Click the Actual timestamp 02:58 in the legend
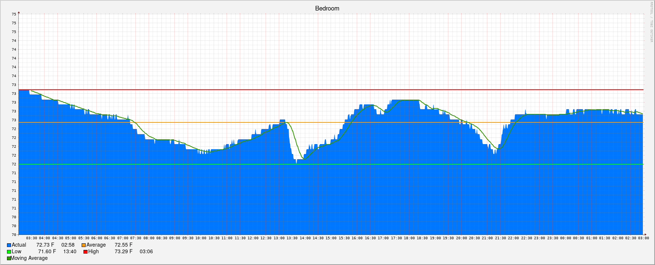Screen dimensions: 655x265 click(68, 245)
